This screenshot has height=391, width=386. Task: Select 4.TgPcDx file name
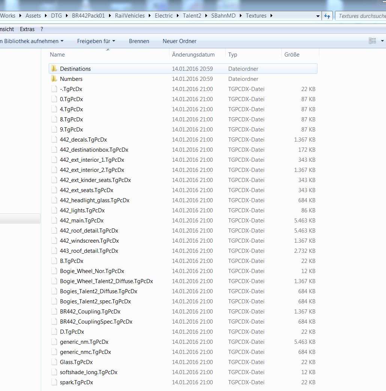pos(71,109)
